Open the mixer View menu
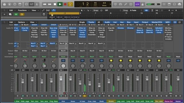 [33, 22]
